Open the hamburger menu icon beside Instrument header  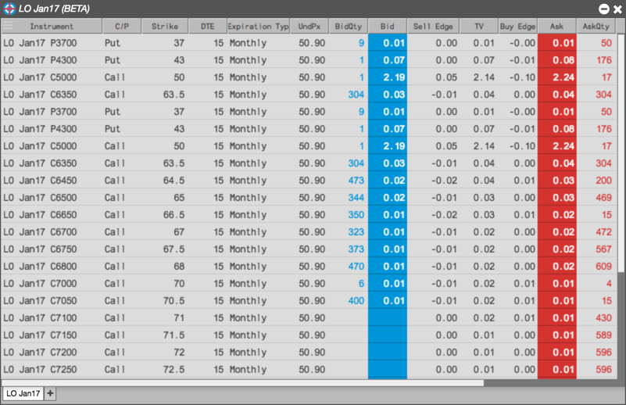(8, 26)
